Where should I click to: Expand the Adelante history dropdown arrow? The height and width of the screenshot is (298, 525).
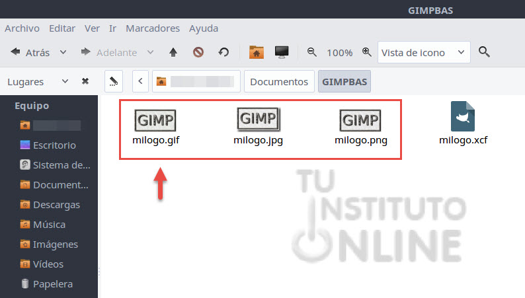(150, 52)
